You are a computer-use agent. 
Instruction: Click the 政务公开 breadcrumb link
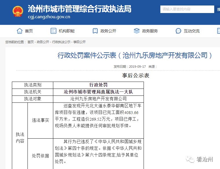(43, 42)
